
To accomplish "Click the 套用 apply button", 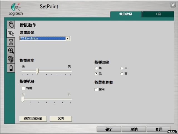I will 159,129.
